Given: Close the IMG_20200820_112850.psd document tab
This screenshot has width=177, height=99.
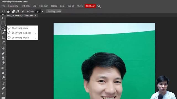Looking at the screenshot, I should tap(36, 15).
